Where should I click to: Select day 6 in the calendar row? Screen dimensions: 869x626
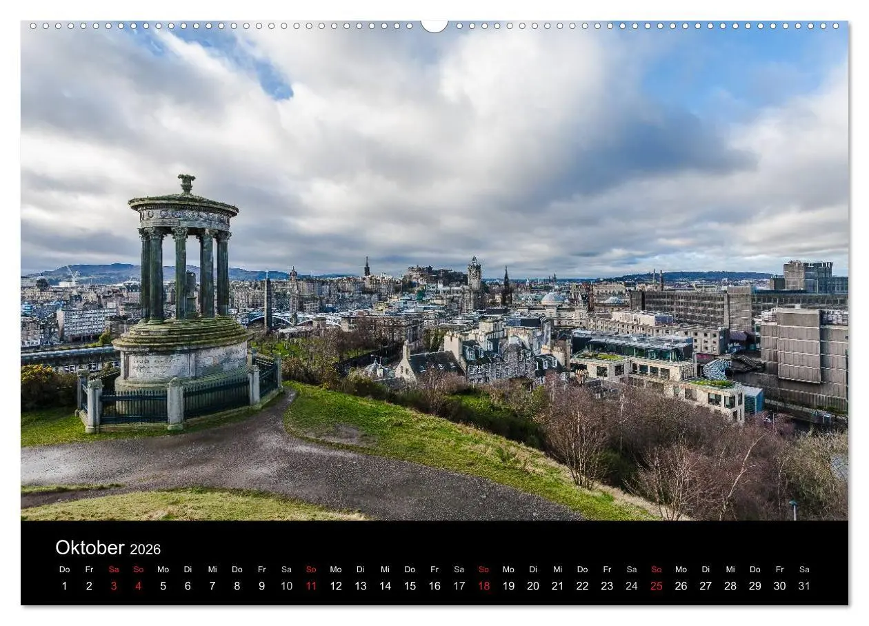188,586
